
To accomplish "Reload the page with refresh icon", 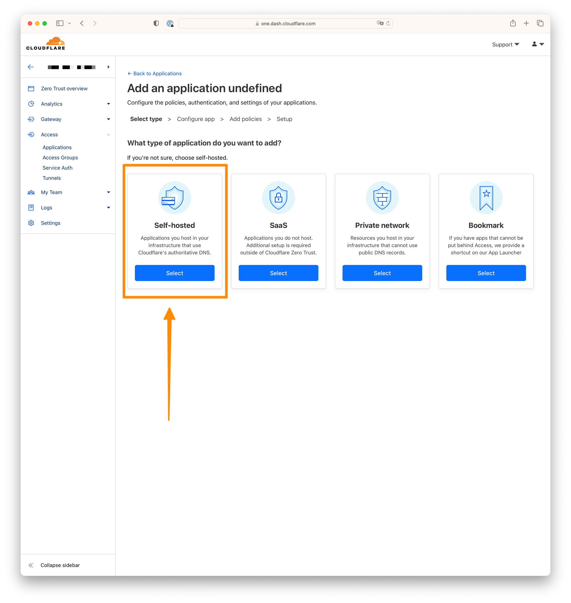I will pos(388,23).
